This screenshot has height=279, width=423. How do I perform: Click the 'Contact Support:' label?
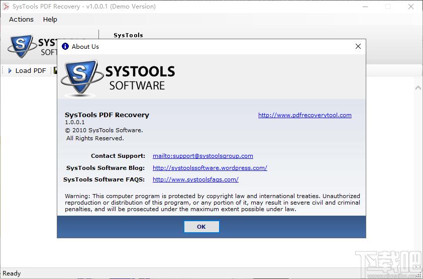coord(118,156)
